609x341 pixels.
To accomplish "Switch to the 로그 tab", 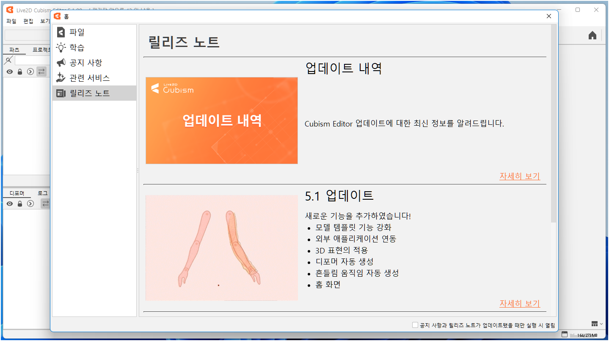I will (x=43, y=193).
